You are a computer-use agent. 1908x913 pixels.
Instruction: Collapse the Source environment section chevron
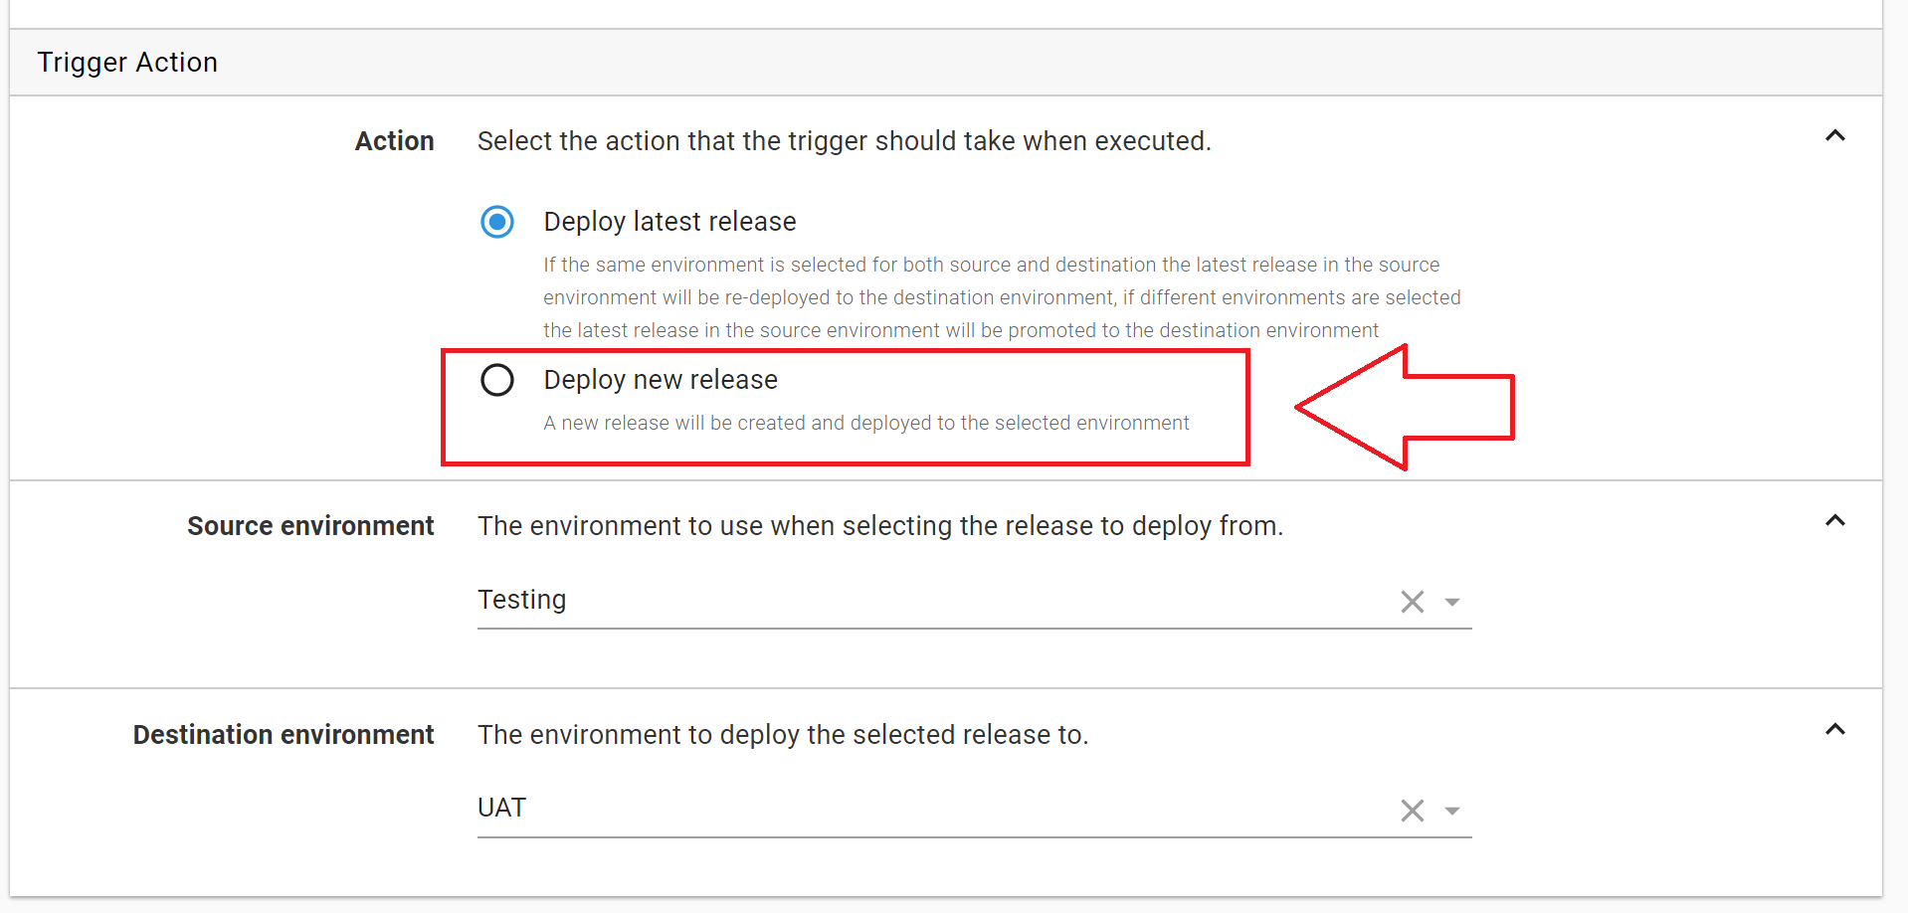(x=1835, y=519)
